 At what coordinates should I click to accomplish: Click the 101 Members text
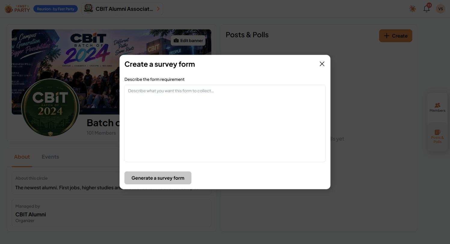[101, 133]
